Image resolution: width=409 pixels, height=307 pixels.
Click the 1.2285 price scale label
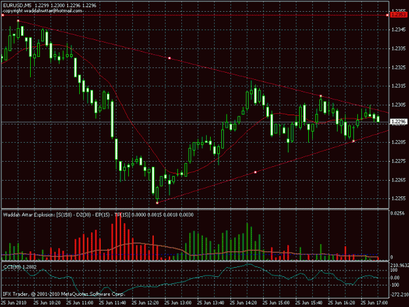click(x=399, y=142)
